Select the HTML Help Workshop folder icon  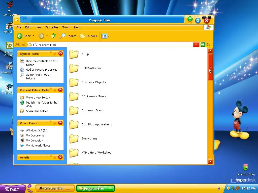(x=74, y=153)
